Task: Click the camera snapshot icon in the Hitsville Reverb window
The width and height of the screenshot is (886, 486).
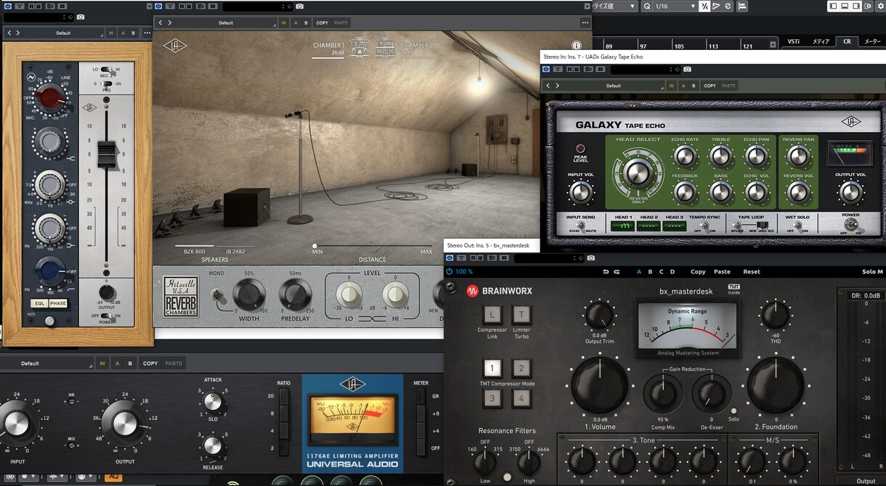Action: click(x=300, y=7)
